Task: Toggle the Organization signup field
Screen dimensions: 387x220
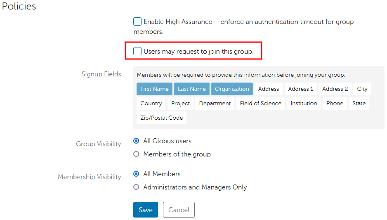Action: tap(232, 89)
